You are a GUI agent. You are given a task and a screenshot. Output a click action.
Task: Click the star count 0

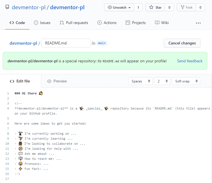click(x=169, y=7)
